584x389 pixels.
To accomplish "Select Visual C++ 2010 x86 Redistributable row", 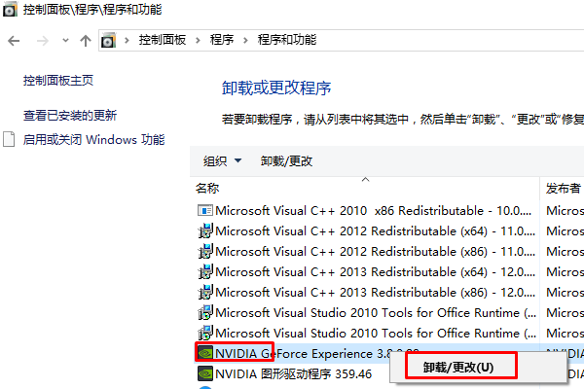I will (x=389, y=211).
